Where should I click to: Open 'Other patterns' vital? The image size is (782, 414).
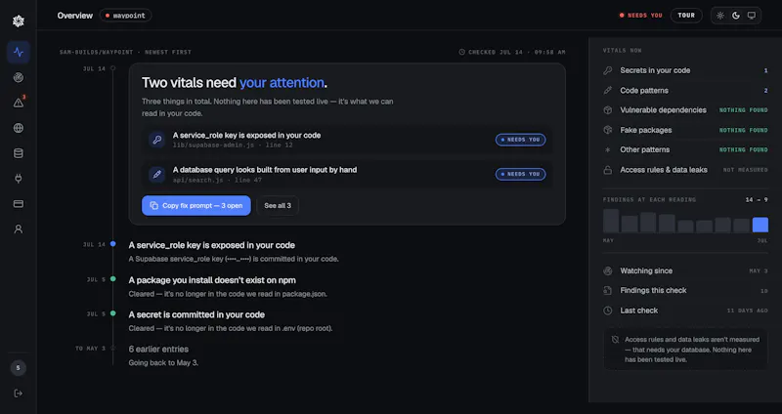click(x=685, y=149)
